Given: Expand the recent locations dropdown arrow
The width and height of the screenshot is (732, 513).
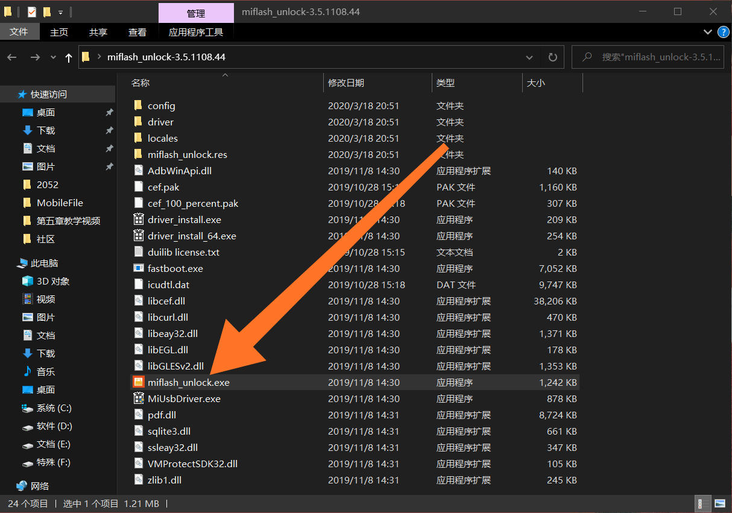Looking at the screenshot, I should coord(53,57).
